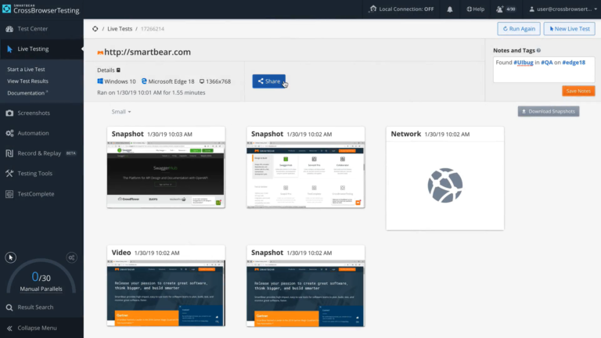601x338 pixels.
Task: Open Automation section in sidebar
Action: [33, 133]
